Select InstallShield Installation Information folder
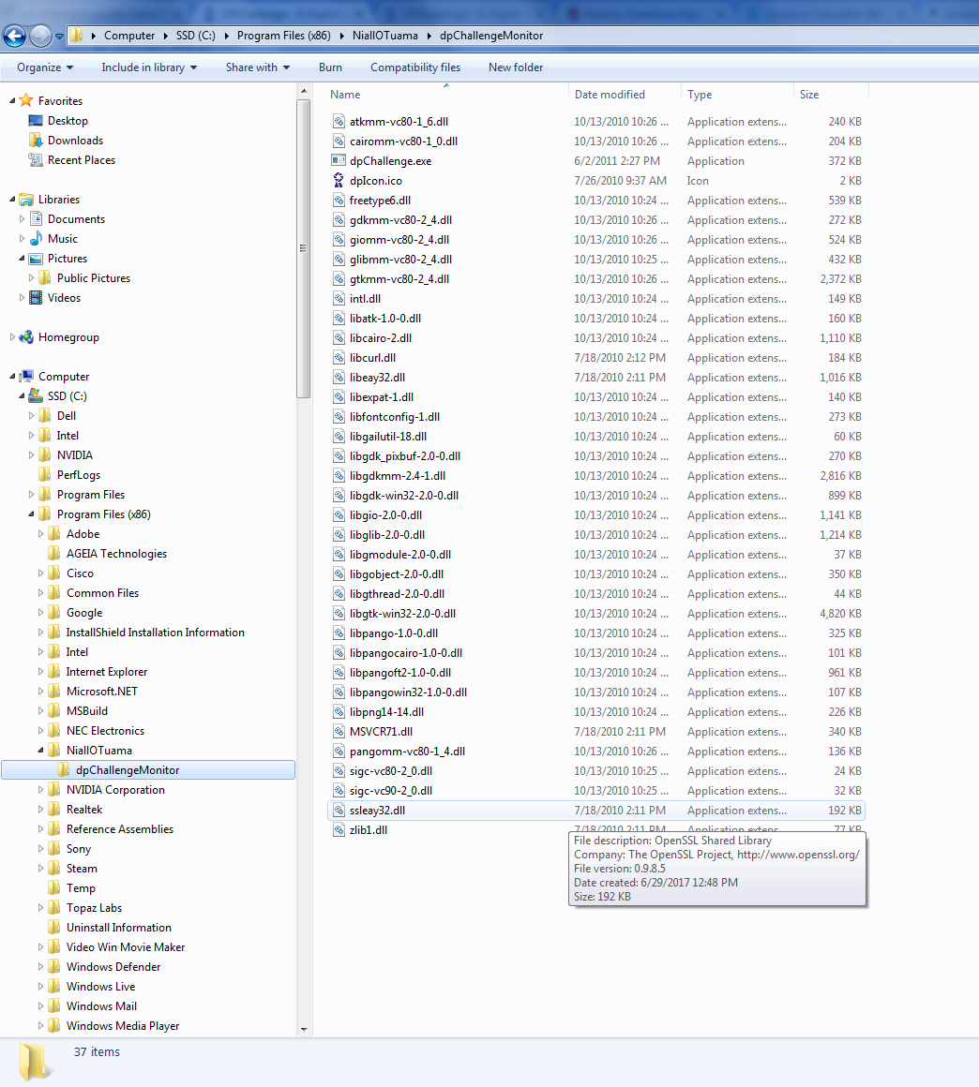 [156, 633]
